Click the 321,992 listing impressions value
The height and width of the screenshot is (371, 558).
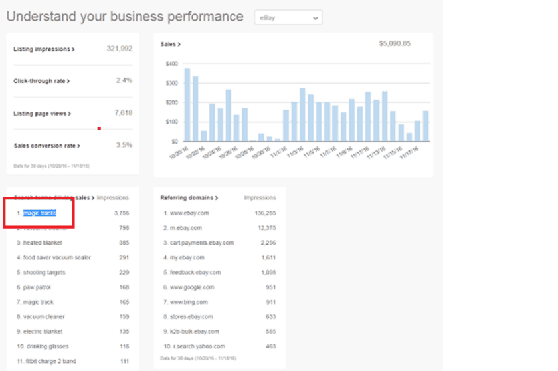(120, 49)
